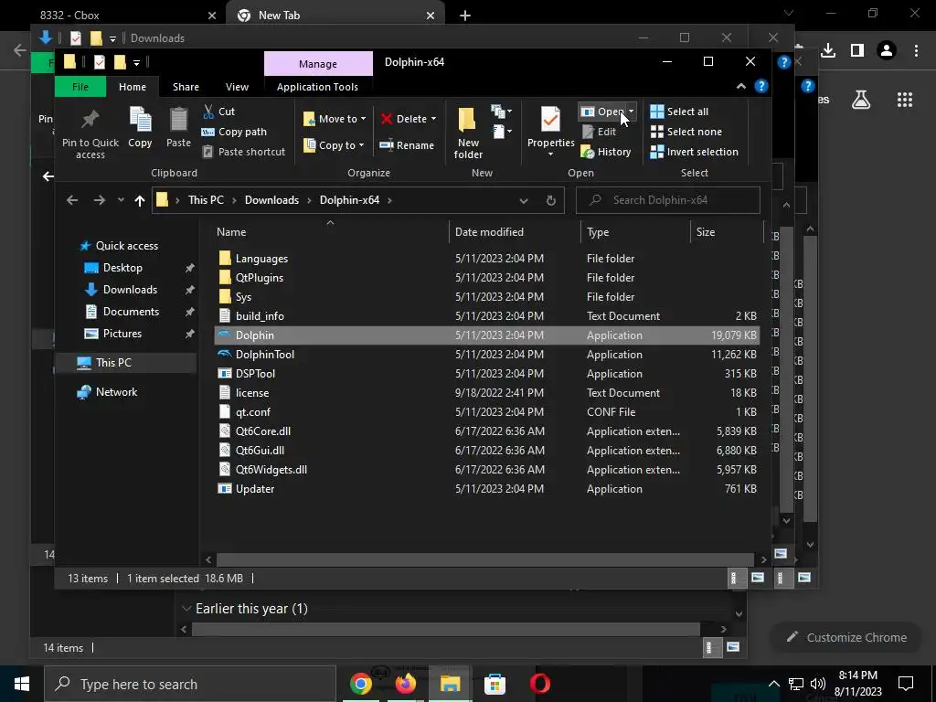
Task: Open the Open button dropdown arrow
Action: pyautogui.click(x=631, y=112)
